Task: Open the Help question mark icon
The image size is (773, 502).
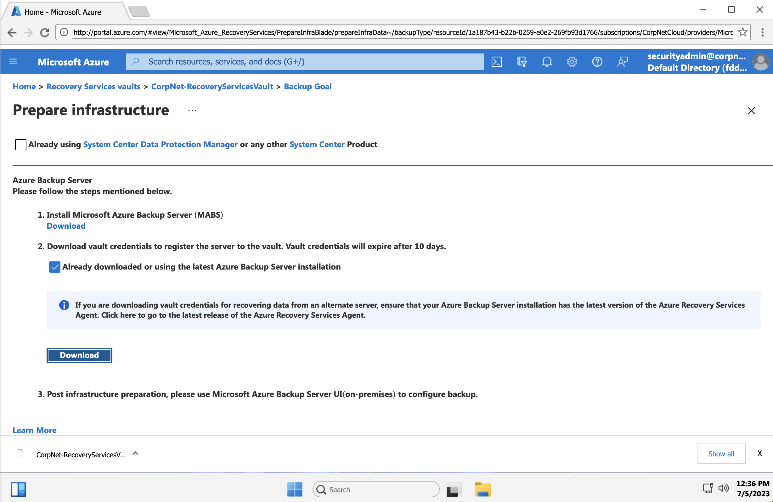Action: [x=597, y=62]
